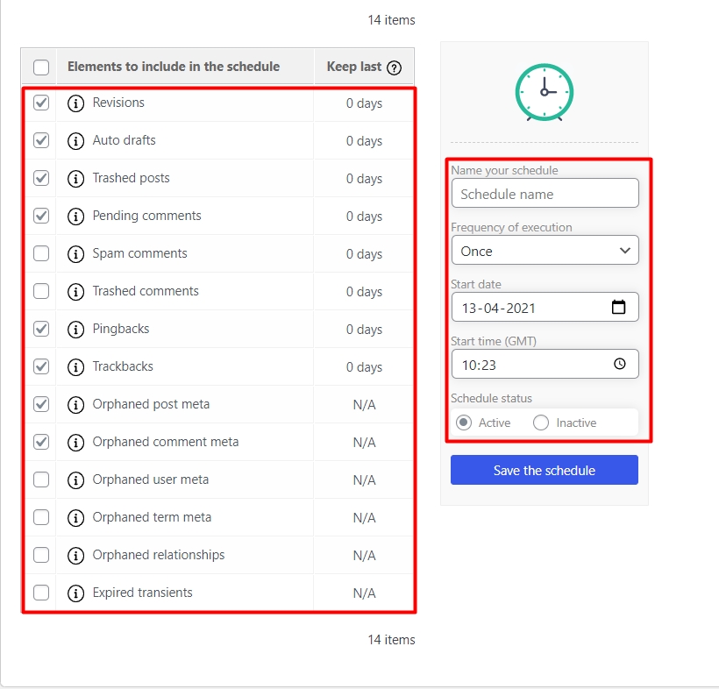
Task: Uncheck the Orphaned comment meta checkbox
Action: tap(41, 442)
